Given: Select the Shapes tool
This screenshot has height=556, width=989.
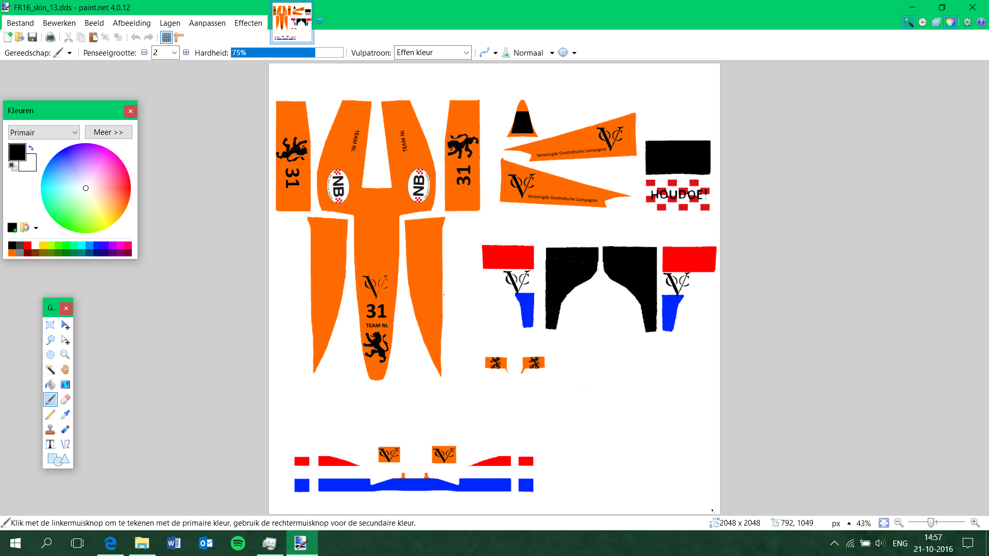Looking at the screenshot, I should (x=58, y=460).
